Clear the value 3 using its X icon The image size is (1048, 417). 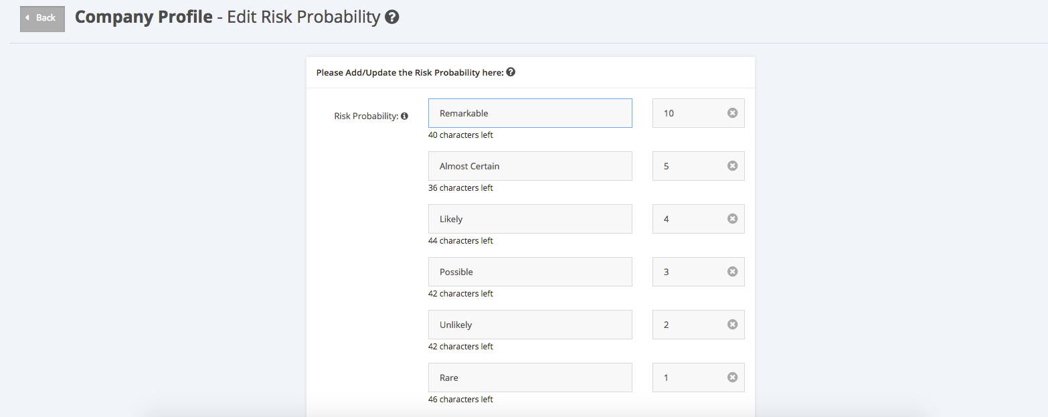click(732, 272)
